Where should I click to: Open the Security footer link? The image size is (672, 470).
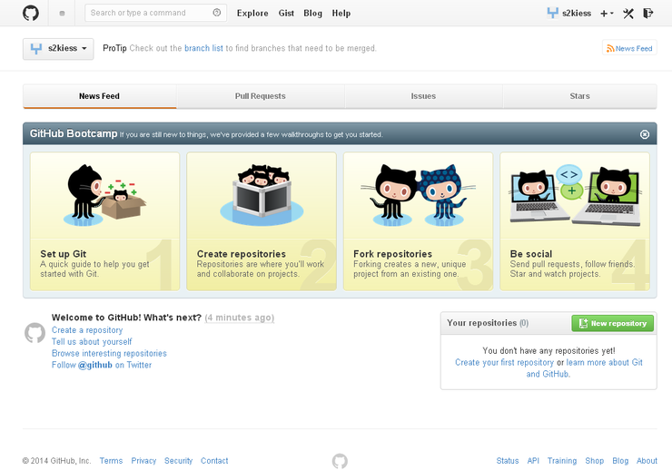(178, 461)
